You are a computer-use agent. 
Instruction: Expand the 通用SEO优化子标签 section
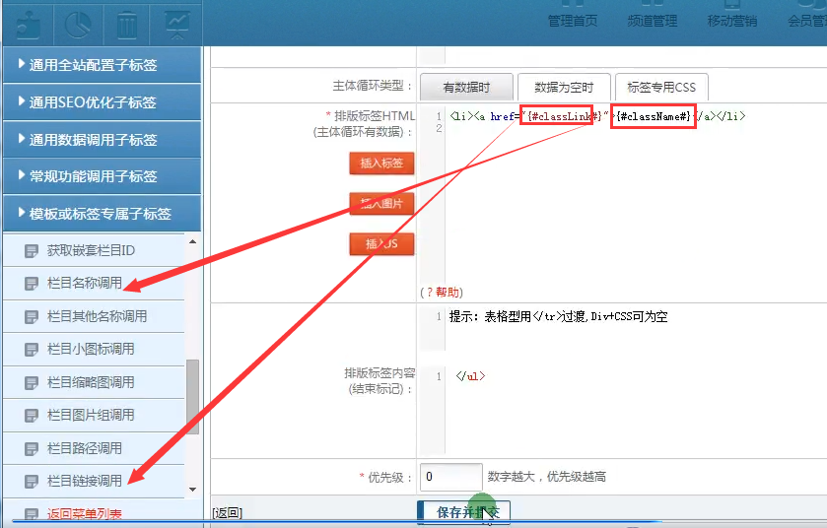click(101, 102)
